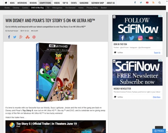Open the Subscribe menu item
Screen dimensions: 168x133
(x=84, y=3)
